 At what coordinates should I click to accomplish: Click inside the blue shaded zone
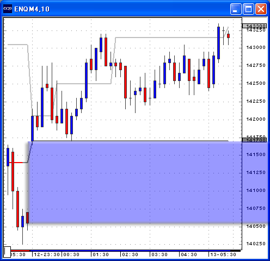pos(134,182)
